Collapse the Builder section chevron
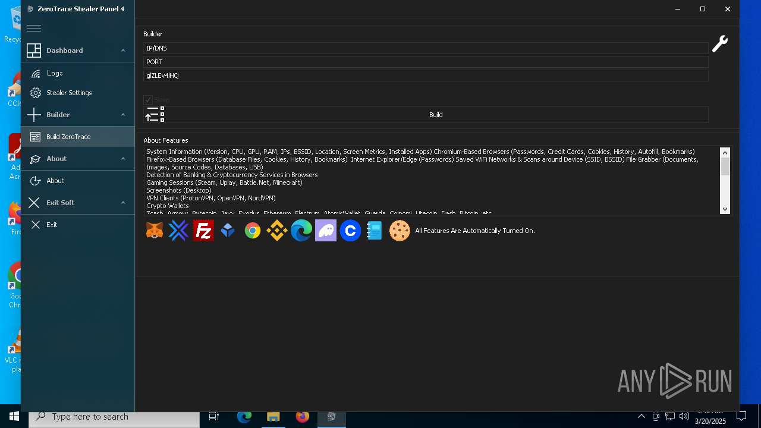 pos(123,115)
